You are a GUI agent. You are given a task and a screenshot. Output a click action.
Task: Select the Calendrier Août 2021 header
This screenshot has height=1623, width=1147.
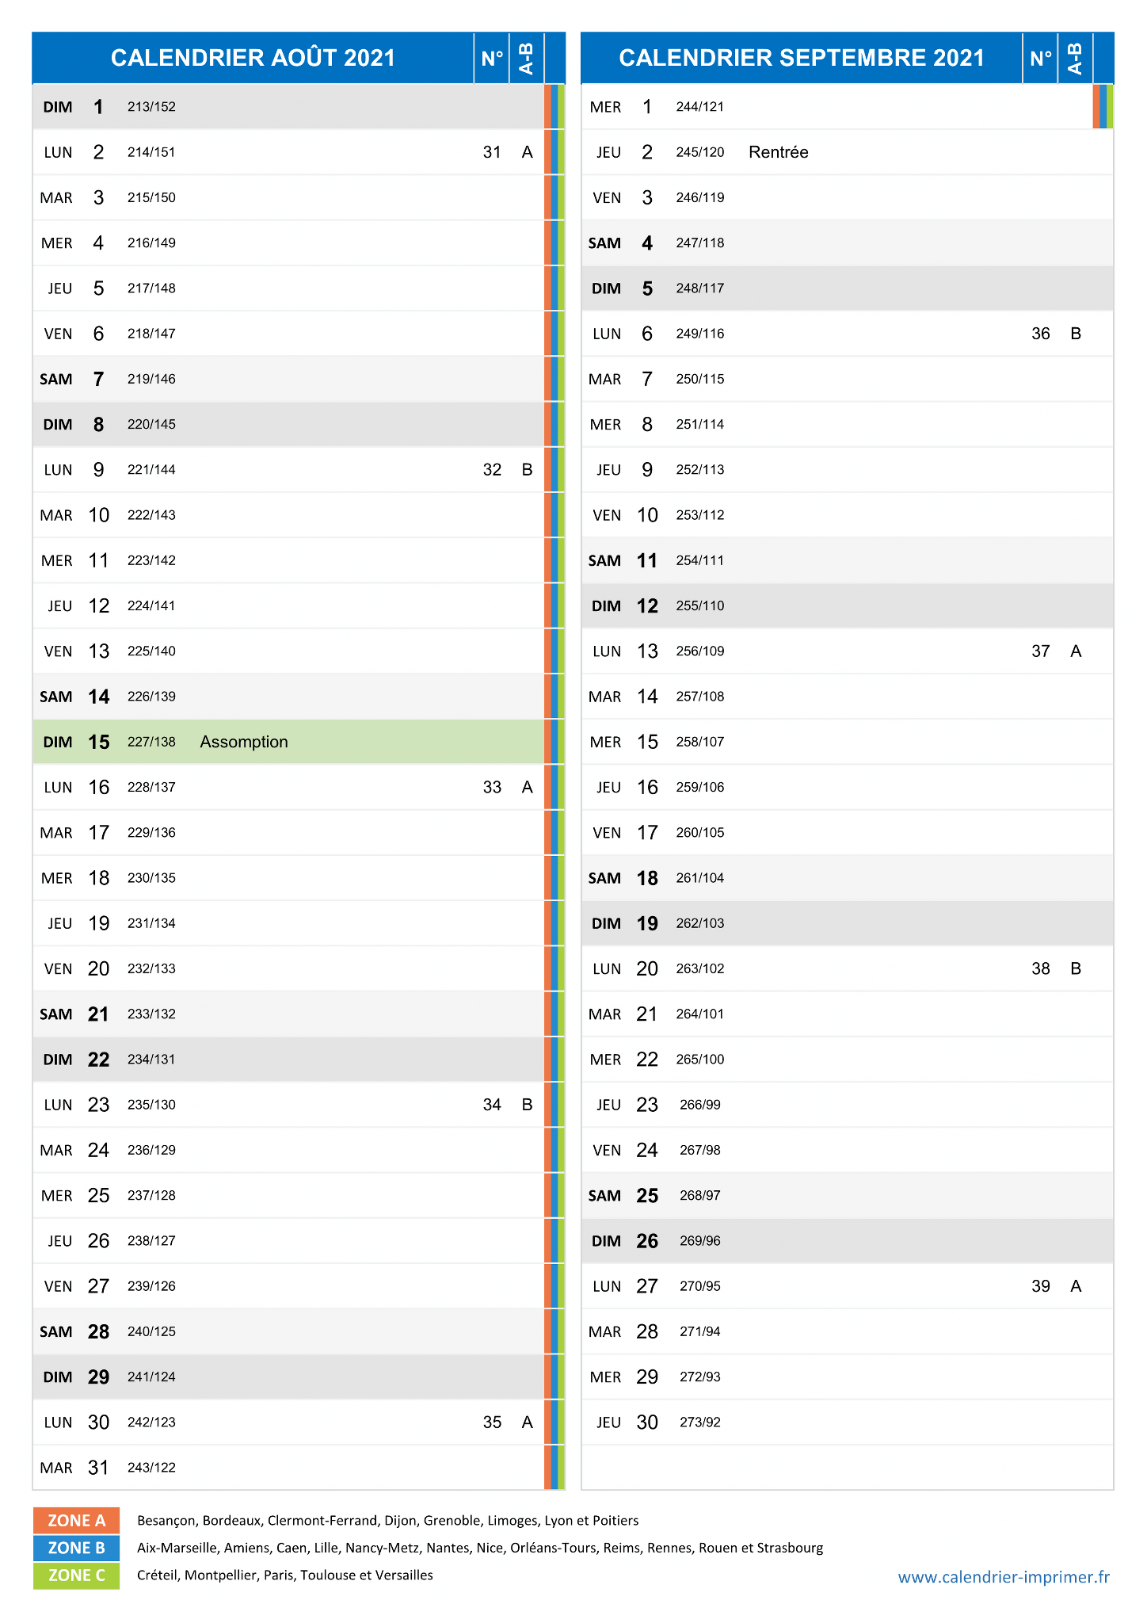pos(253,58)
